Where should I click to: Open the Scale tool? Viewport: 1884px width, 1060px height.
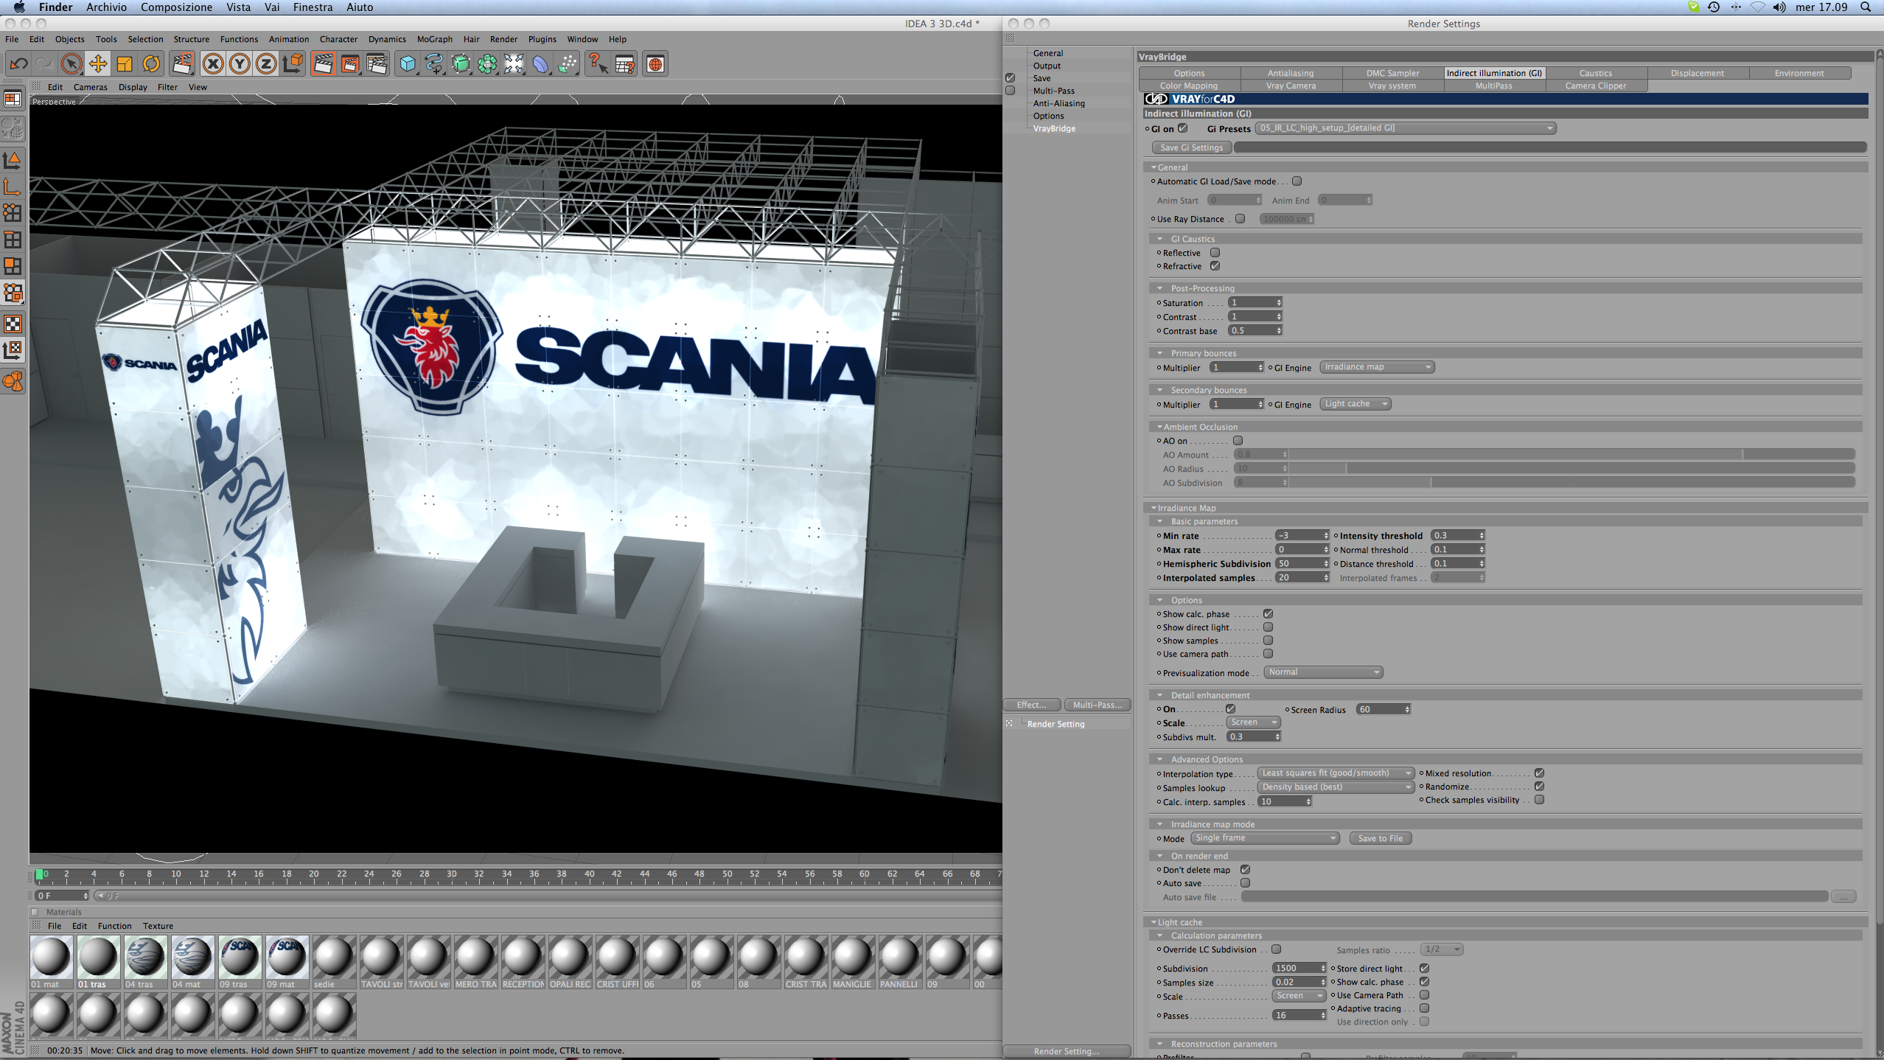point(124,64)
